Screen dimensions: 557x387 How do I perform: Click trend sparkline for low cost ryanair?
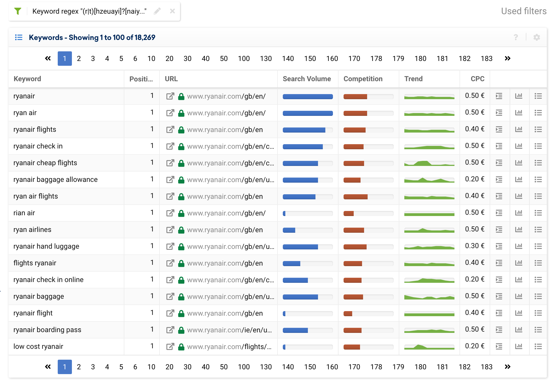click(429, 347)
